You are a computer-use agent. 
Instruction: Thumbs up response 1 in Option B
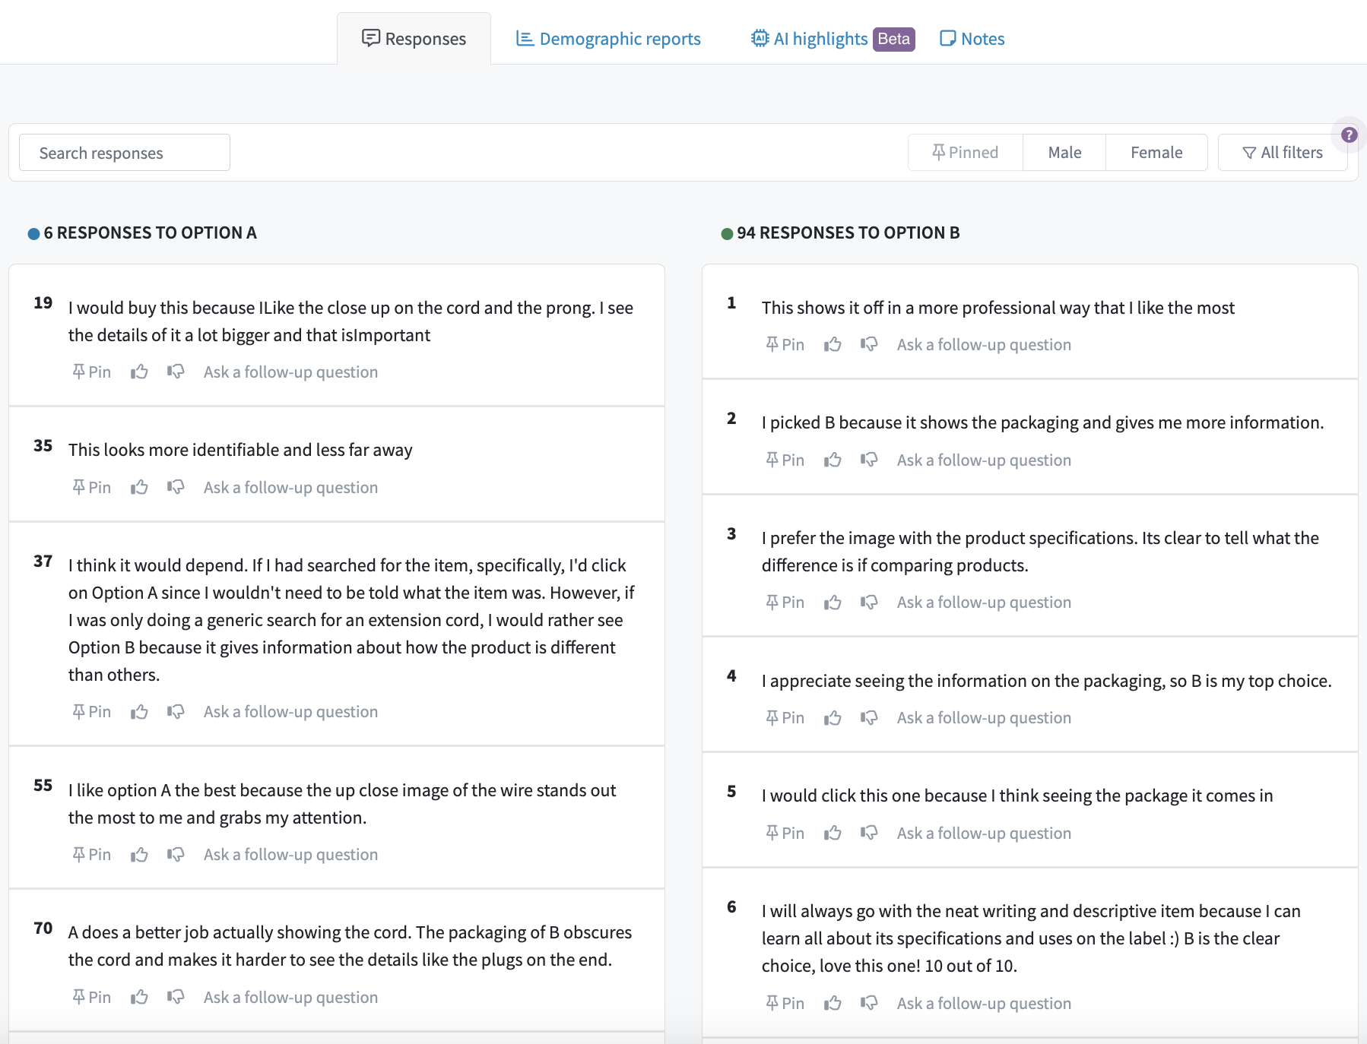(x=833, y=344)
